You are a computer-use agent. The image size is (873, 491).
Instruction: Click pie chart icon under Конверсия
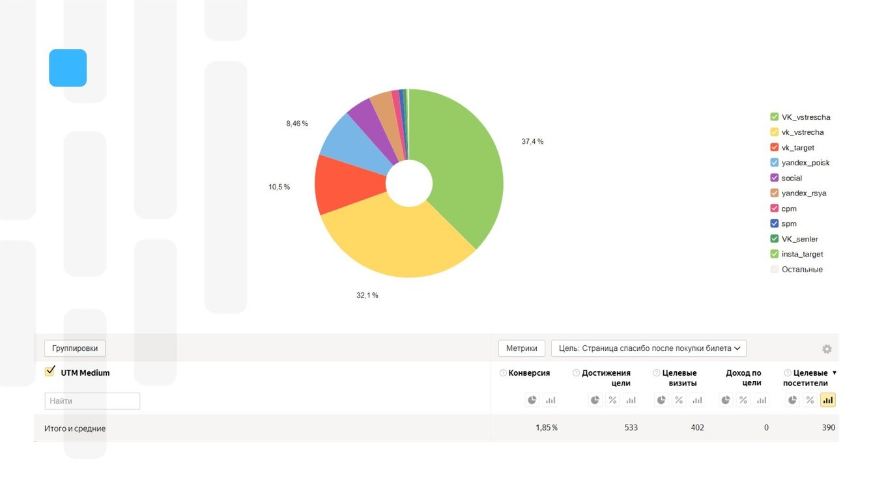pos(532,400)
